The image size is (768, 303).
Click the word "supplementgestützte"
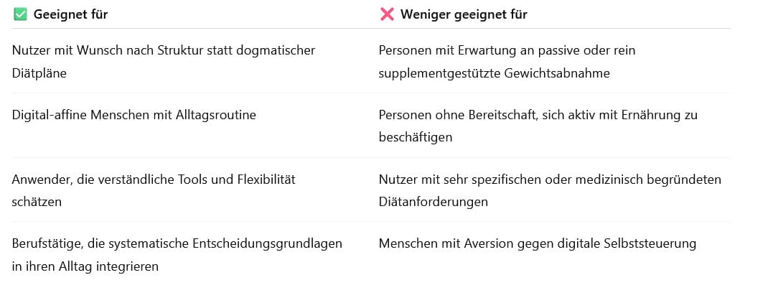pos(436,73)
